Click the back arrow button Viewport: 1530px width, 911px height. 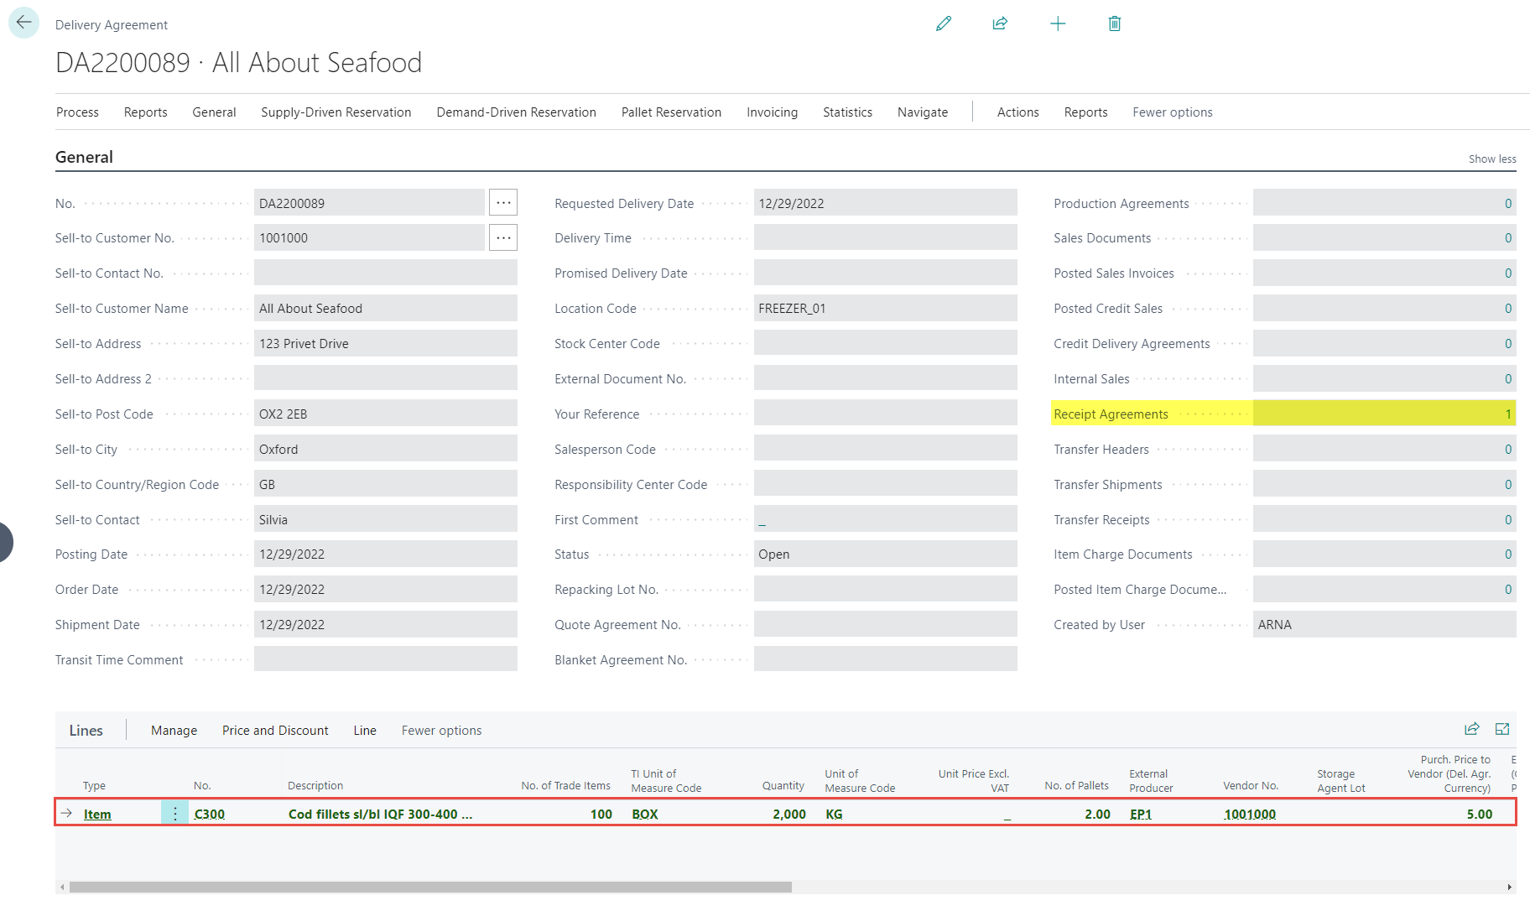pos(23,23)
